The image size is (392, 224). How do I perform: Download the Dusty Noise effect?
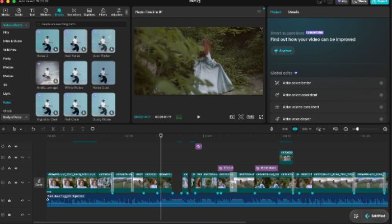pos(112,113)
